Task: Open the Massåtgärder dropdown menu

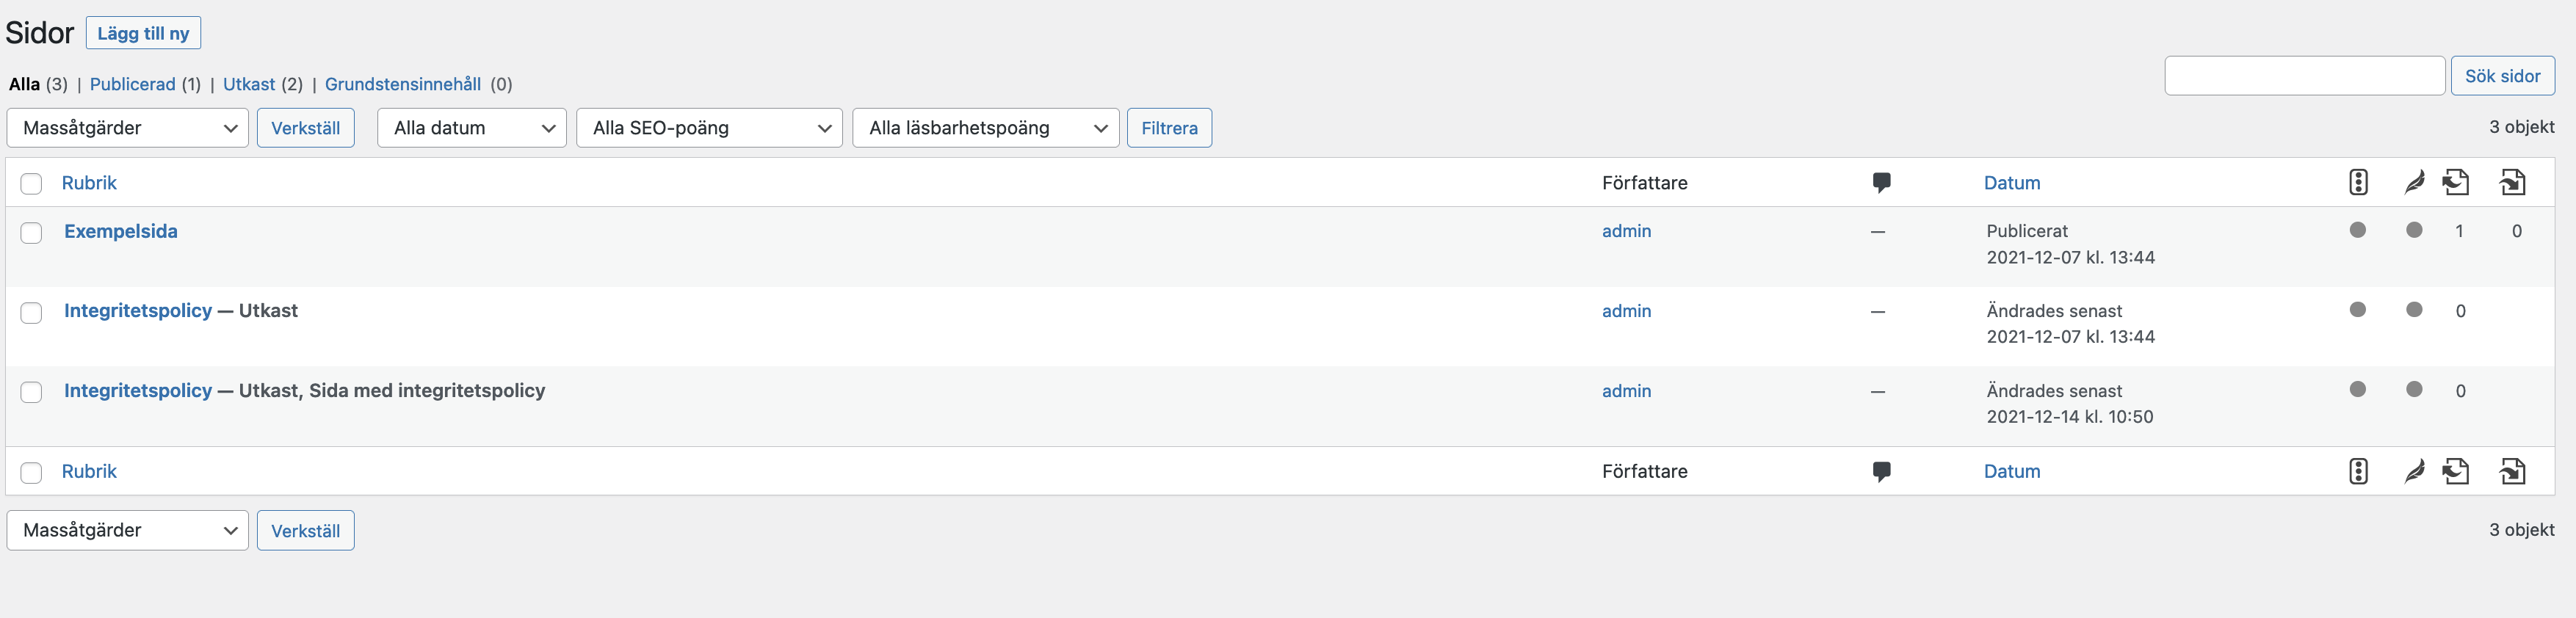Action: [x=127, y=128]
